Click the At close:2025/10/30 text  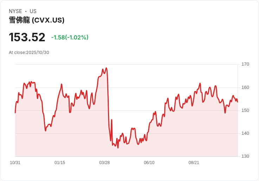coord(29,53)
